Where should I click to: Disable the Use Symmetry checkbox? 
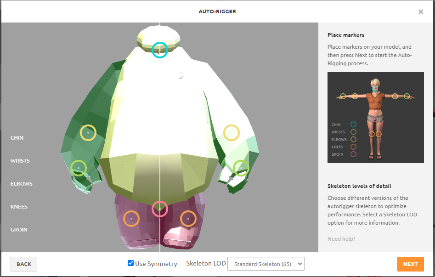[x=130, y=263]
